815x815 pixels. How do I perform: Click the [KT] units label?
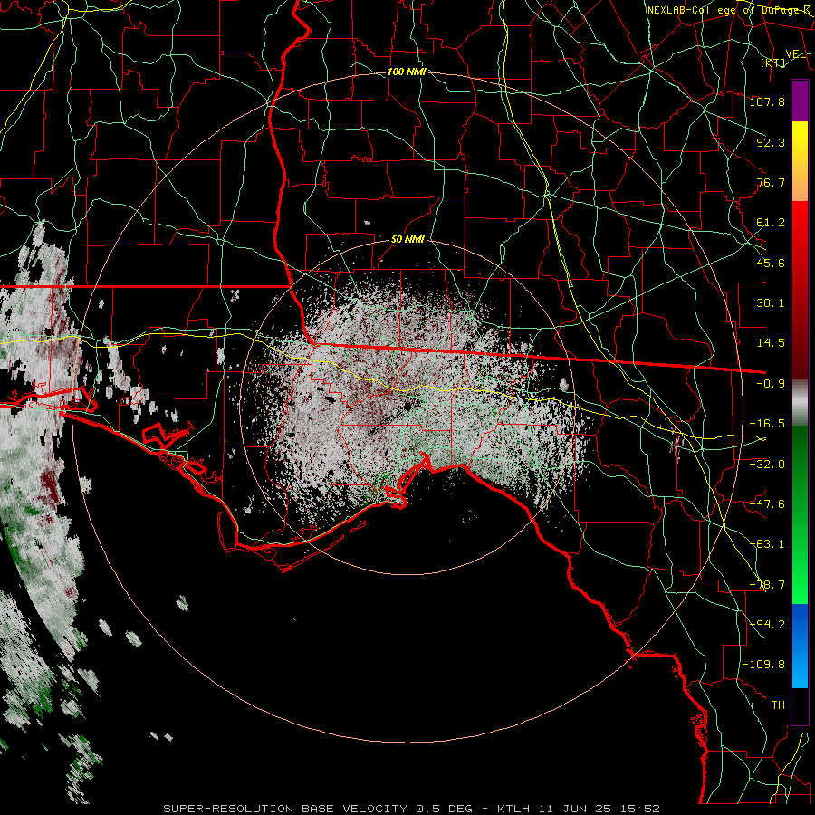[x=773, y=62]
